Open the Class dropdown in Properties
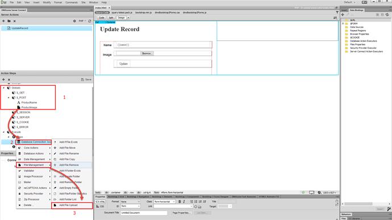Screen dimensions: 392x220 tap(165, 201)
